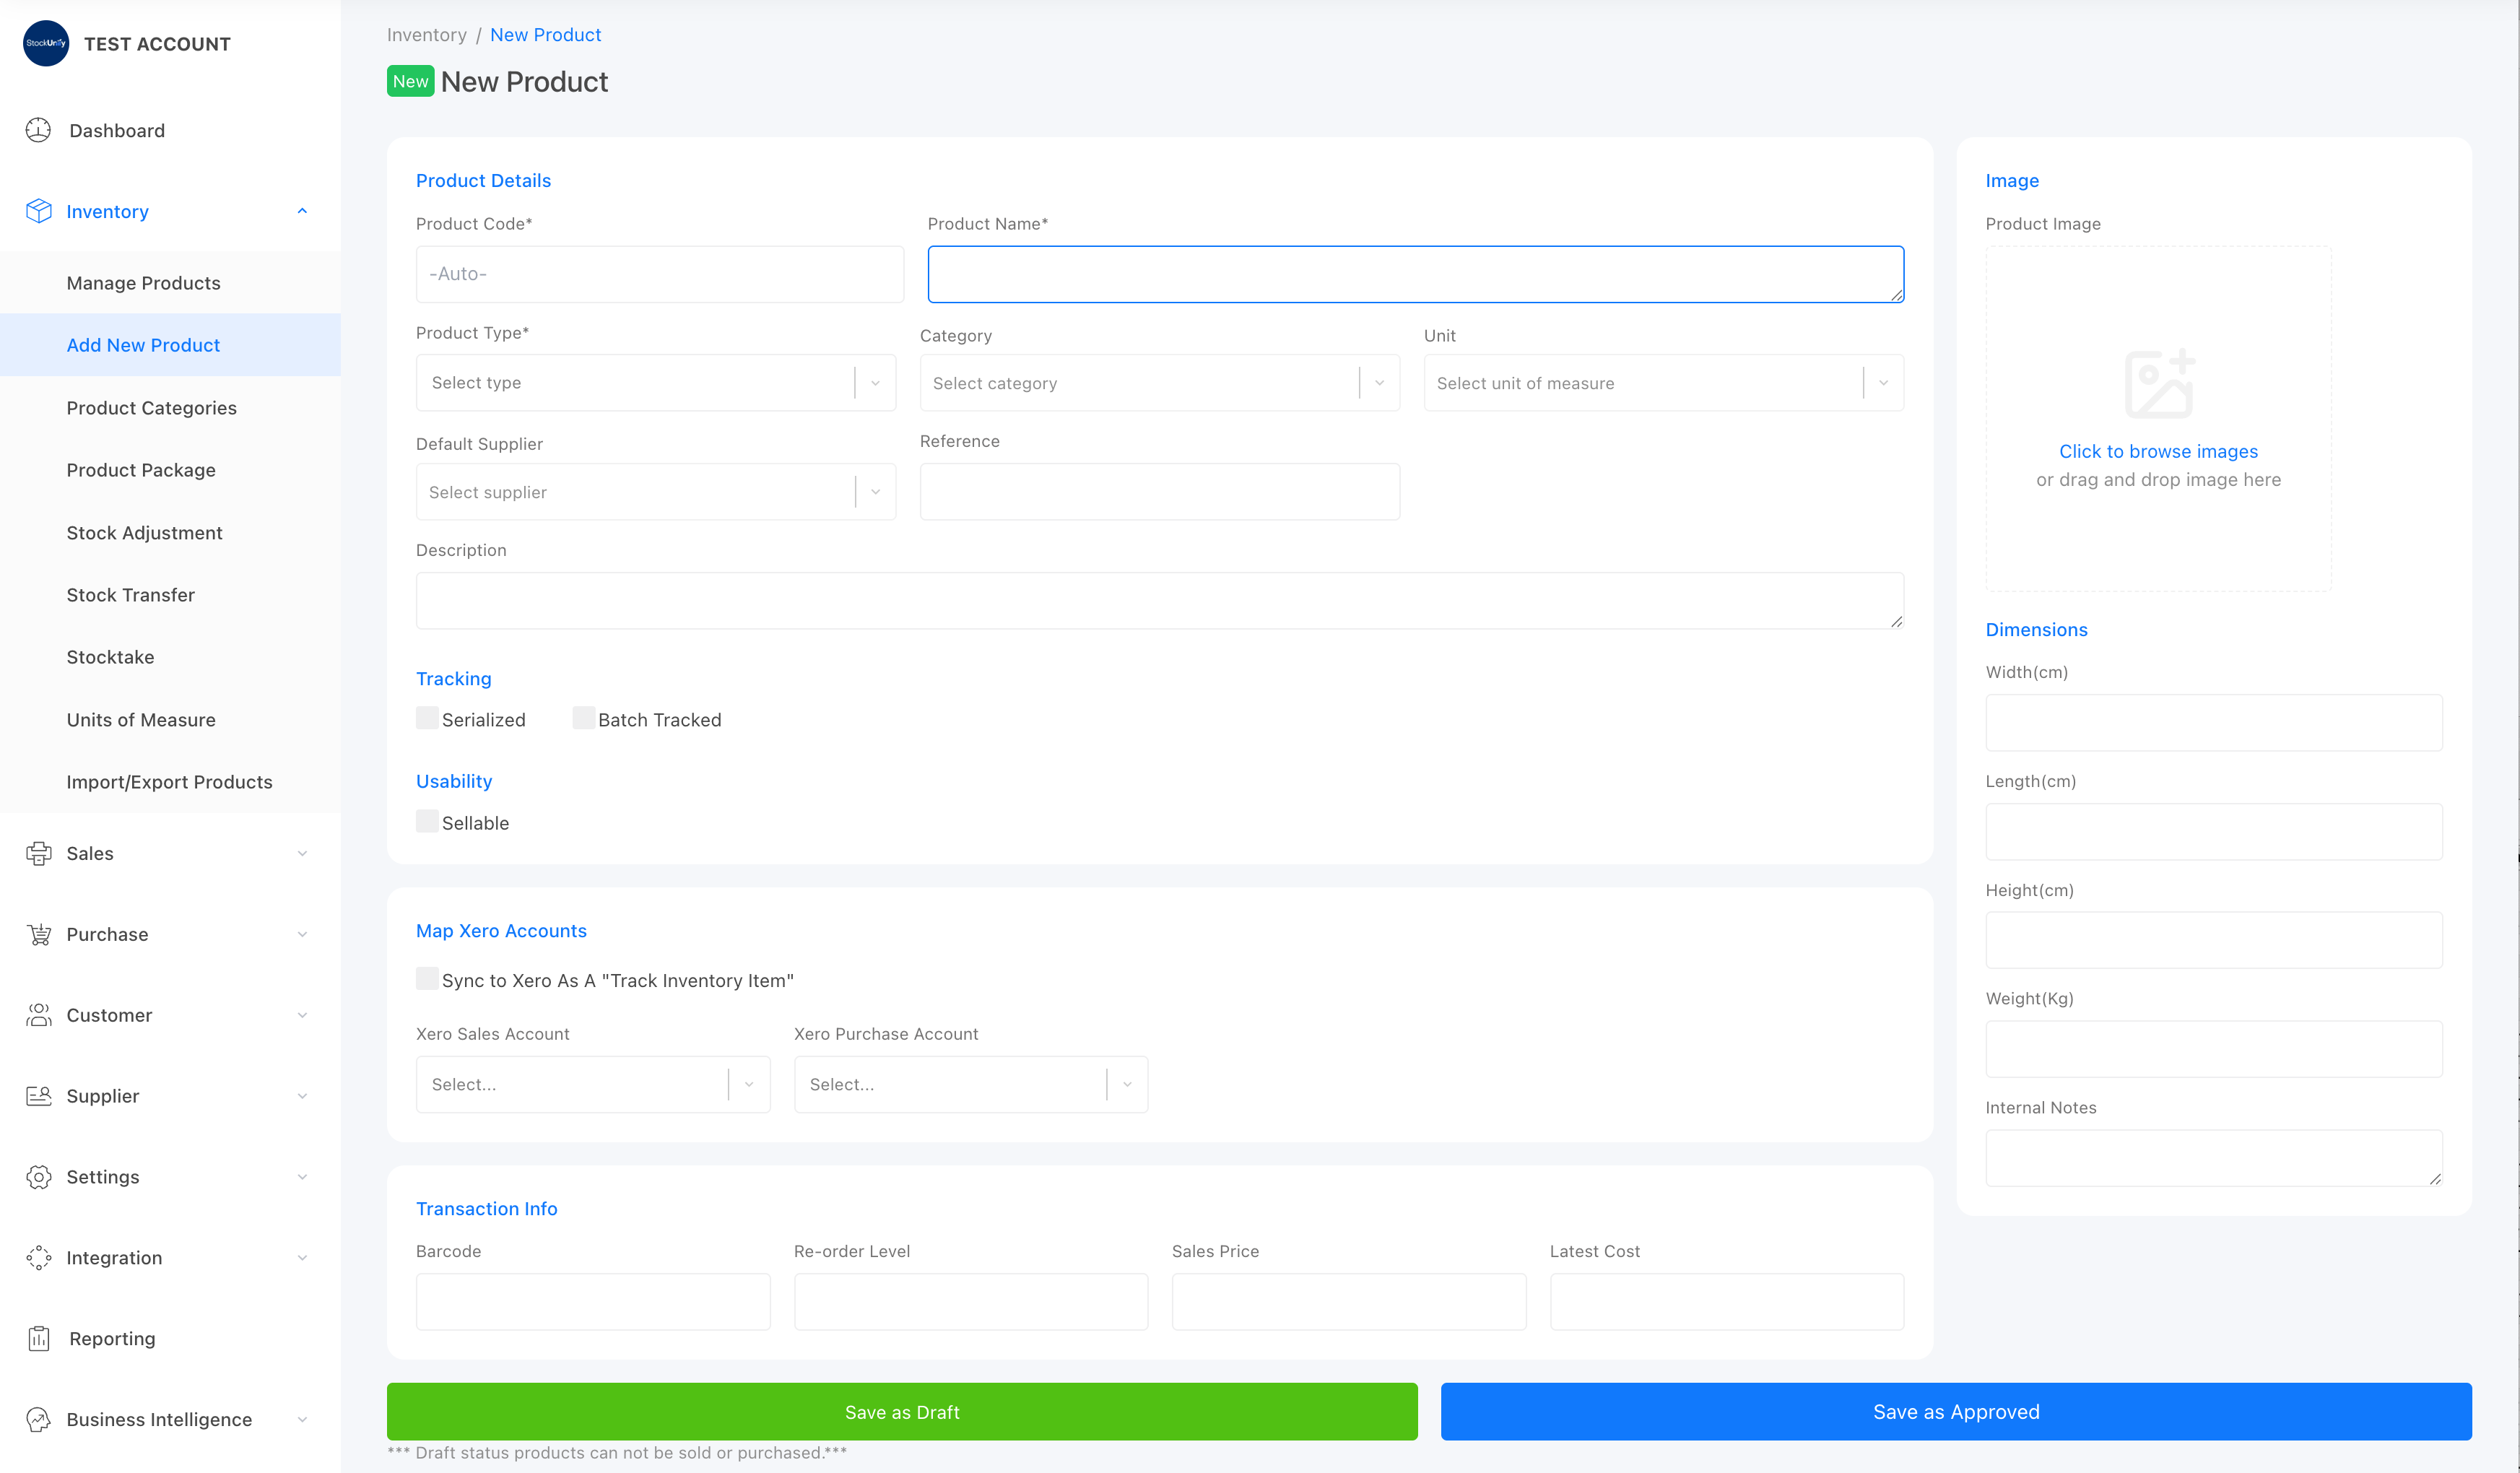Focus the Barcode input field
The image size is (2520, 1473).
coord(592,1301)
